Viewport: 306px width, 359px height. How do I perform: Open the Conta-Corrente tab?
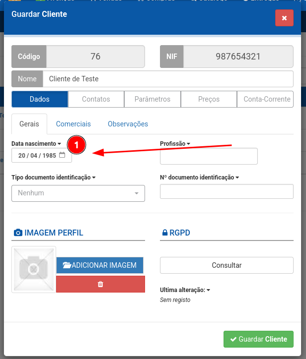tap(265, 99)
